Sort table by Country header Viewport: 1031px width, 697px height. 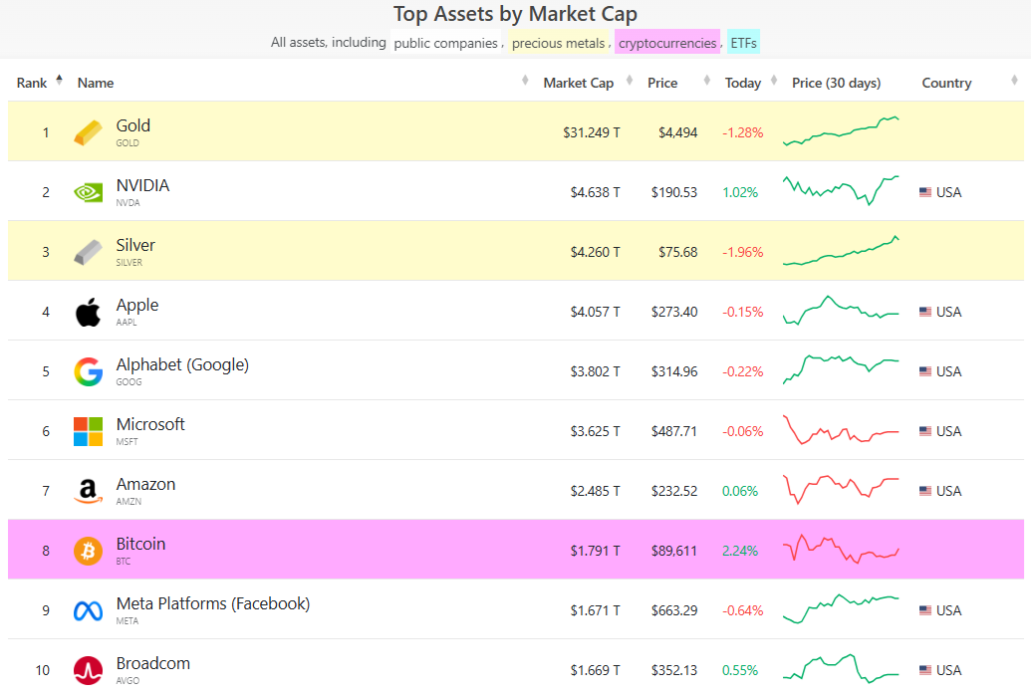(946, 83)
